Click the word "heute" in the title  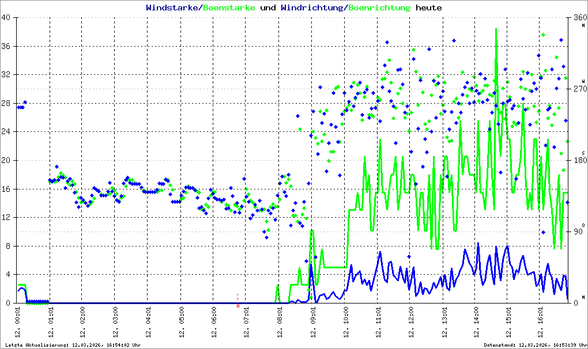pyautogui.click(x=429, y=8)
